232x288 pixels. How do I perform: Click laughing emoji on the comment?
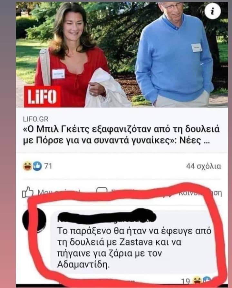pyautogui.click(x=197, y=281)
